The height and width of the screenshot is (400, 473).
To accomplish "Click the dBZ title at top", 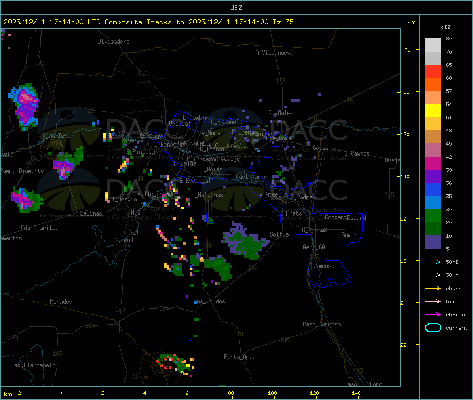I will 236,8.
